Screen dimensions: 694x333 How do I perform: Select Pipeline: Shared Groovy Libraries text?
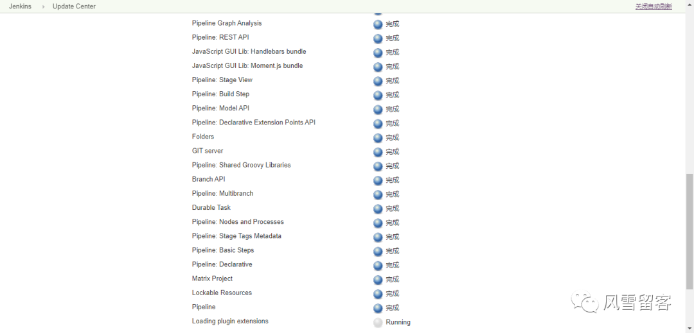tap(241, 165)
